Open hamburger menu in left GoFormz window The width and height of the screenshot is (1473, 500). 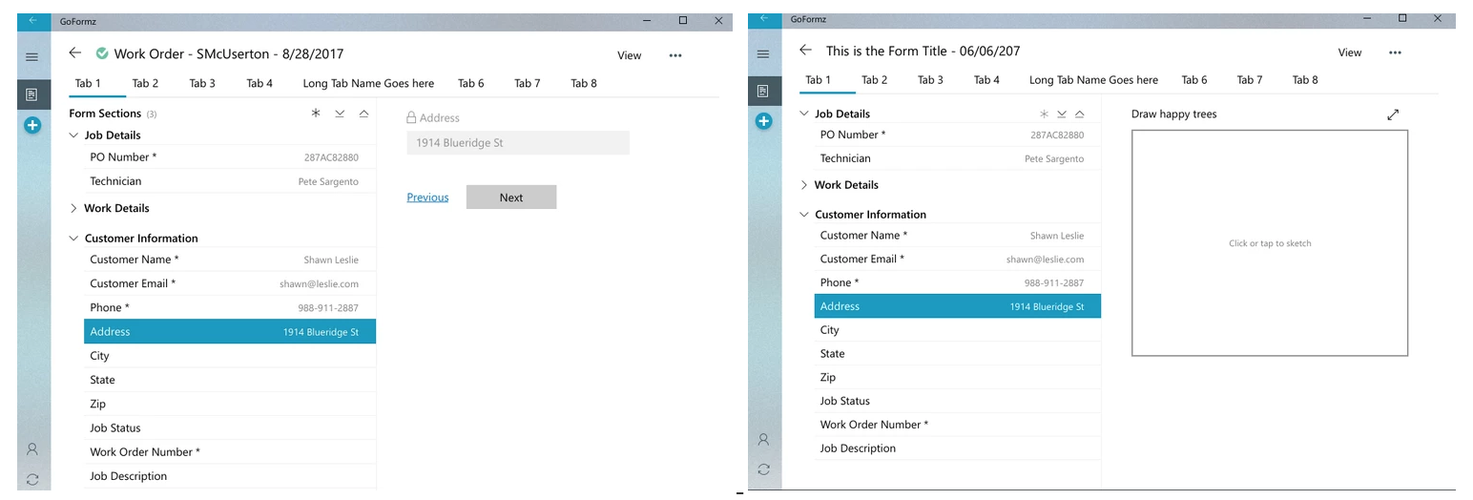click(31, 57)
